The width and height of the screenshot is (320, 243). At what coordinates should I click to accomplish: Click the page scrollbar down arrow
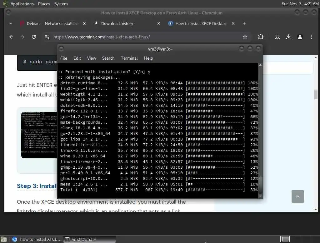(316, 210)
